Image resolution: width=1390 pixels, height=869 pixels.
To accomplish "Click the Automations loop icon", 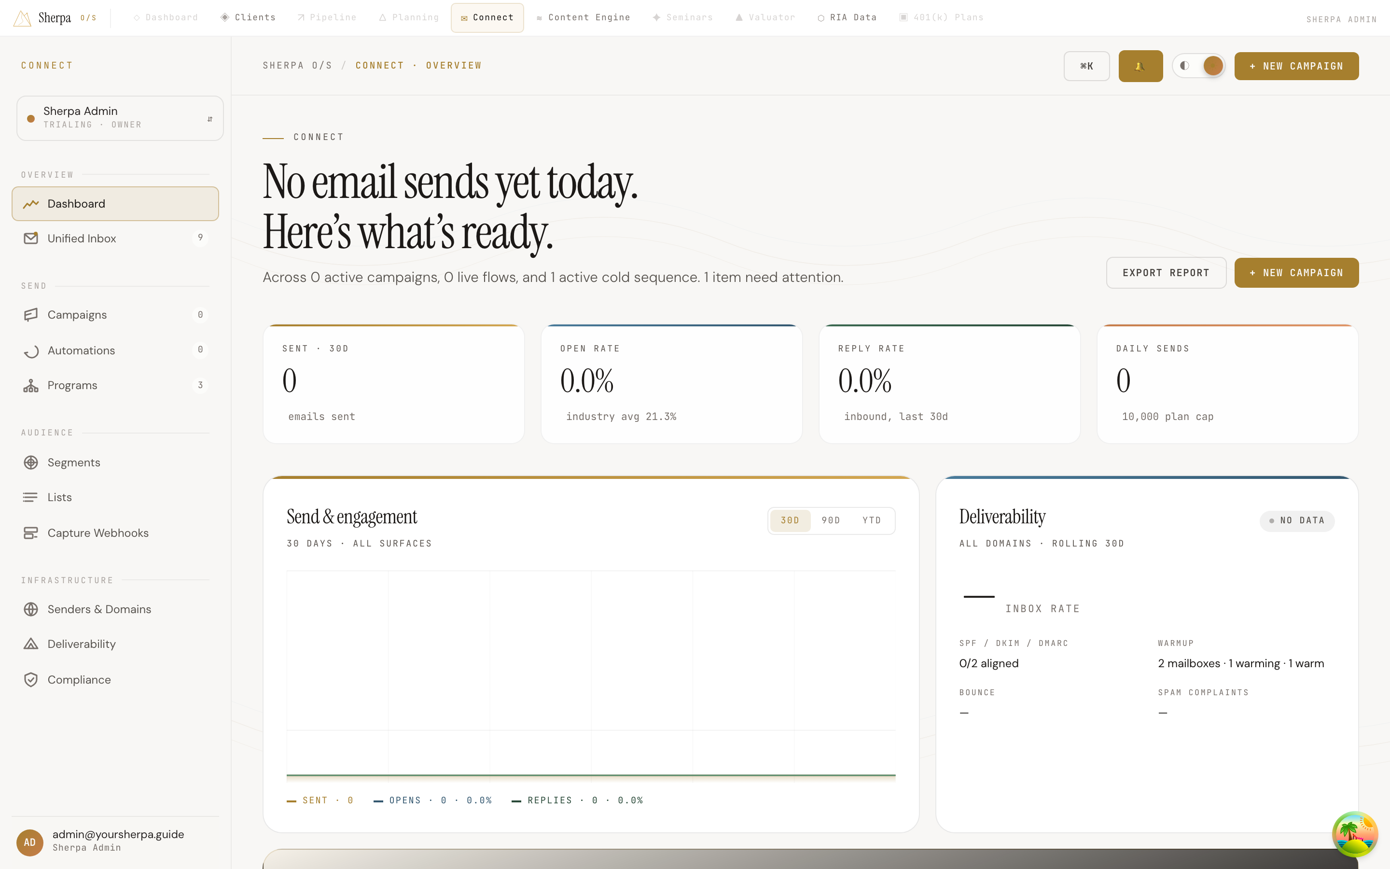I will [31, 350].
